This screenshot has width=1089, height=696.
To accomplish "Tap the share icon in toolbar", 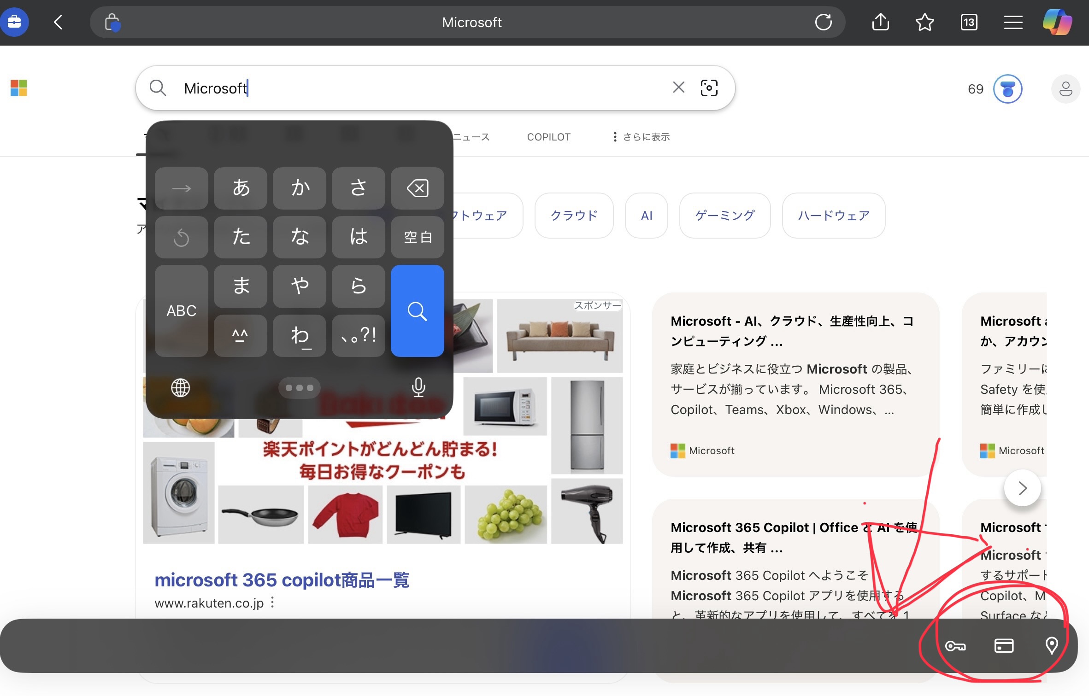I will pyautogui.click(x=880, y=22).
